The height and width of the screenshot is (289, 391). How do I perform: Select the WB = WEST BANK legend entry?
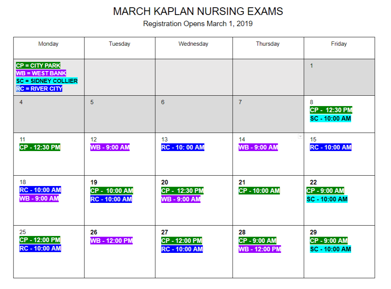tap(41, 73)
